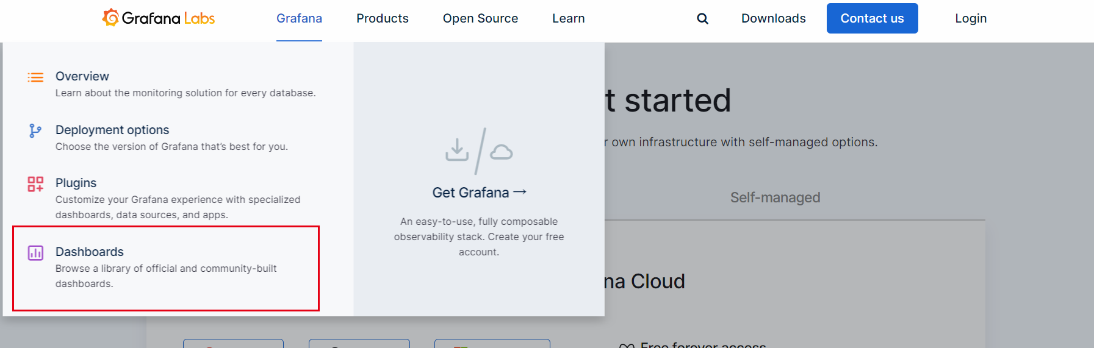Click the download and cloud illustration
The width and height of the screenshot is (1094, 348).
[479, 151]
